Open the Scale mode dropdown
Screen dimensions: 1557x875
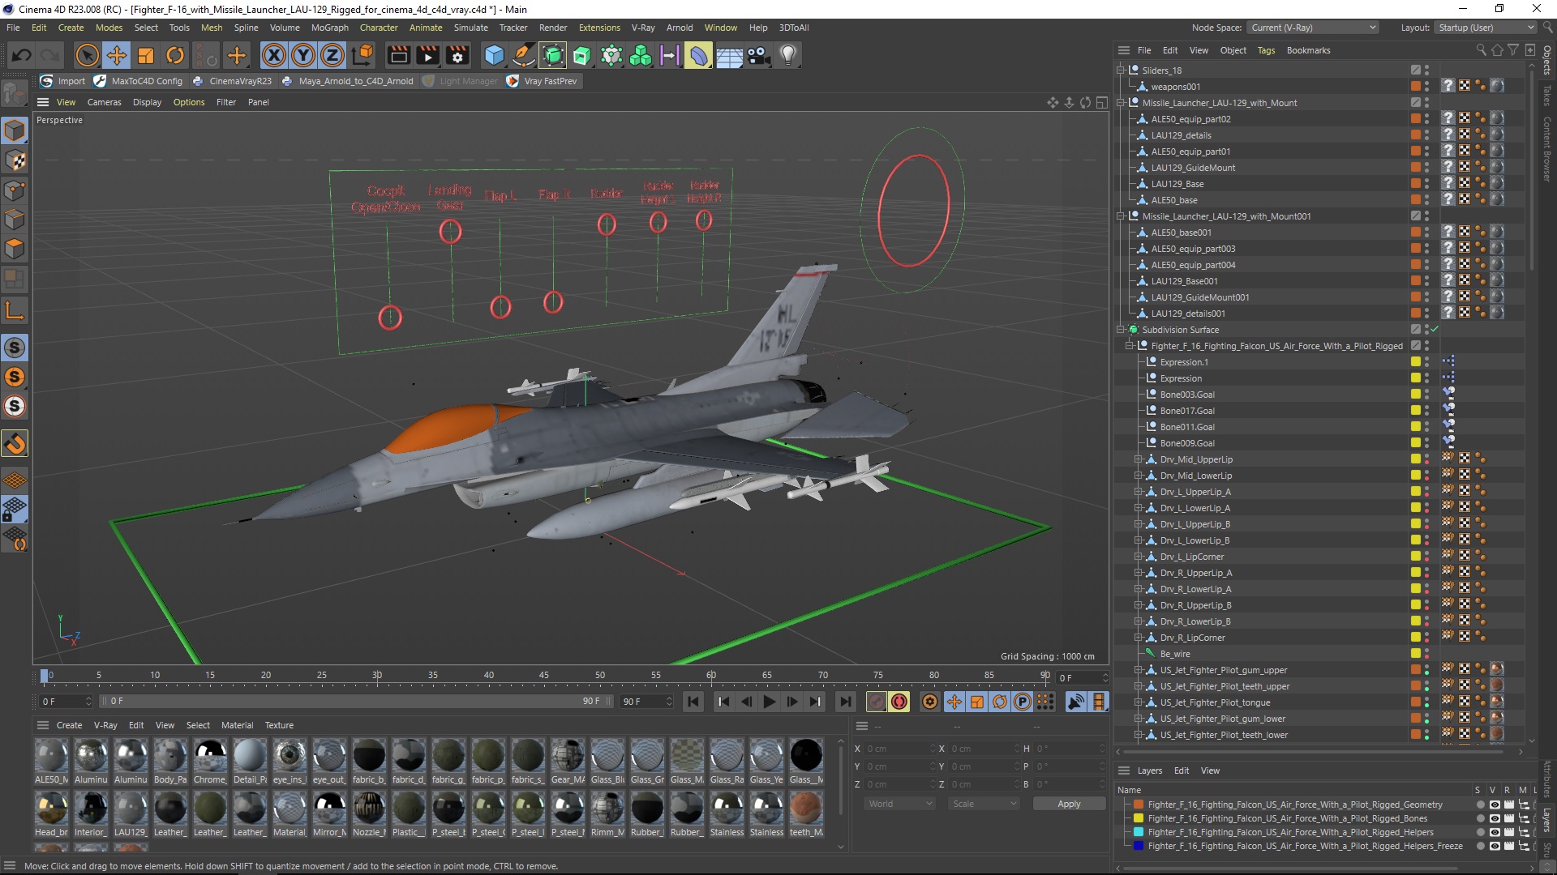[x=984, y=804]
